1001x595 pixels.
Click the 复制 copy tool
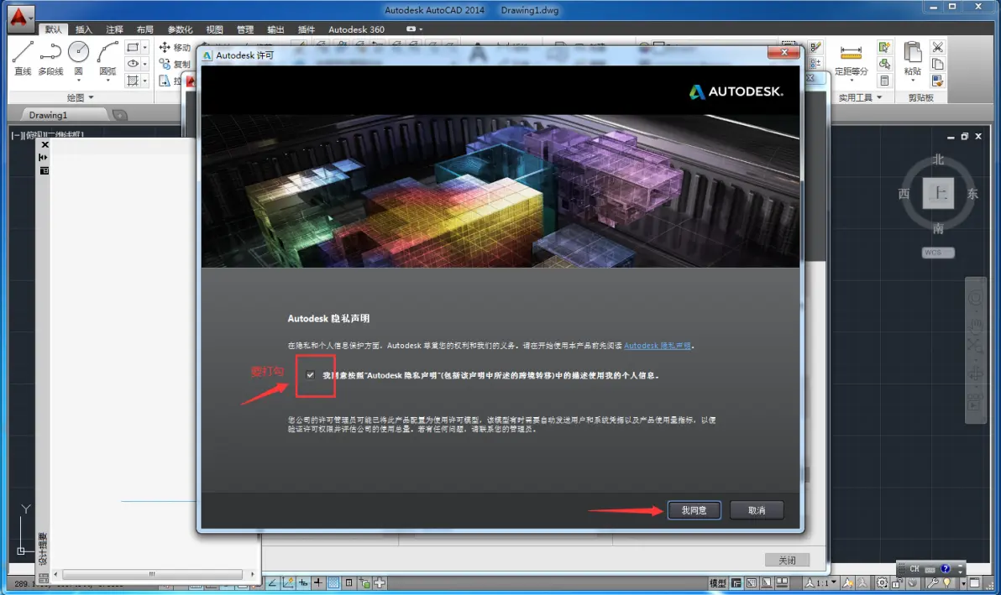coord(175,64)
